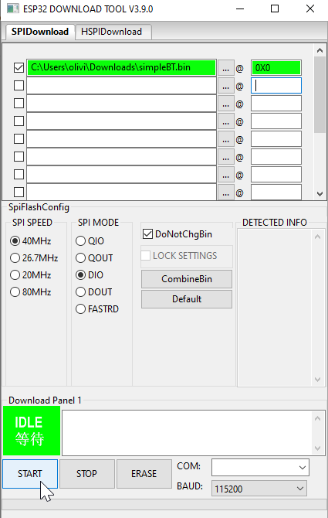Choose DOUT SPI mode
This screenshot has width=328, height=518.
pos(94,292)
